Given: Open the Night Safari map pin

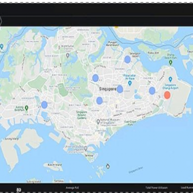Looking at the screenshot, I should click(68, 55).
